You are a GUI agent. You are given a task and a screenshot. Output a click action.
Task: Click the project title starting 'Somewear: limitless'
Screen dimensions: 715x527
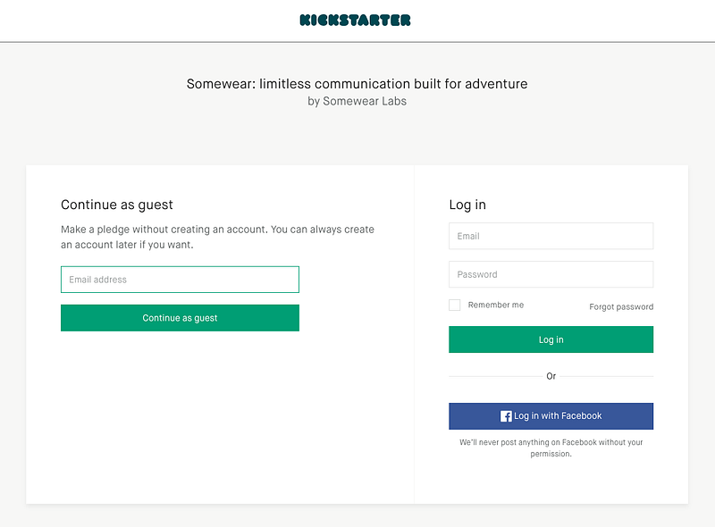point(357,84)
